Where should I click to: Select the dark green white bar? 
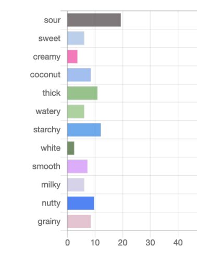point(71,148)
